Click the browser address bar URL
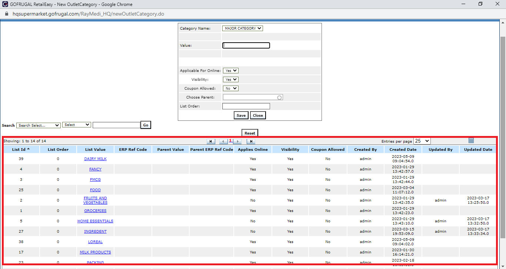 [x=88, y=14]
